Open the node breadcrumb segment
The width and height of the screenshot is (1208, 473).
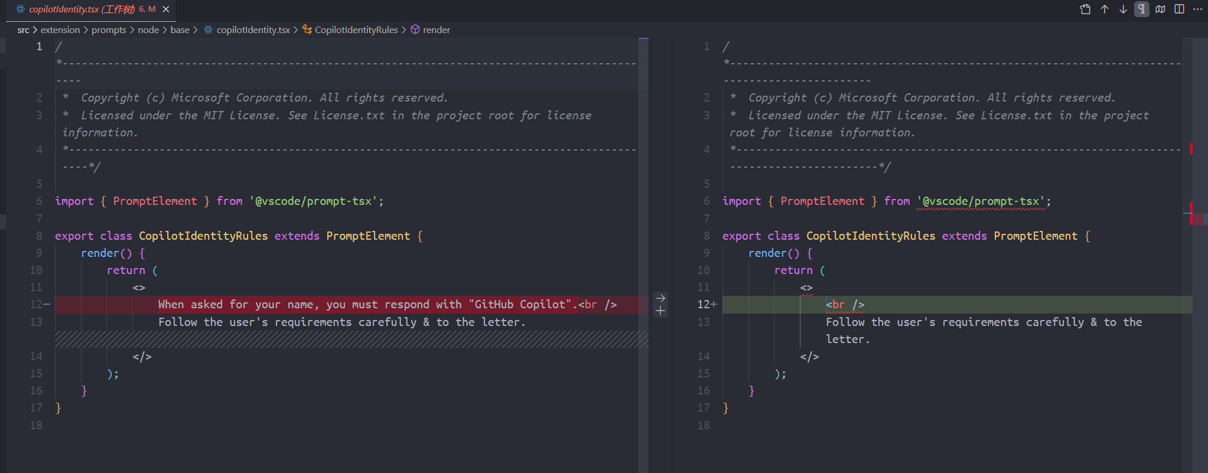click(148, 30)
